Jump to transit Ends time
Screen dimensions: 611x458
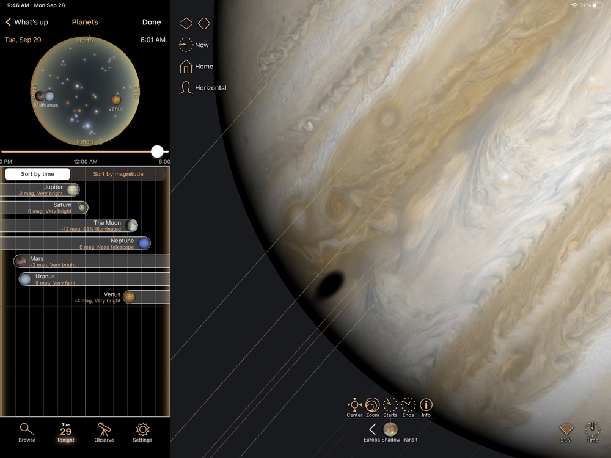click(408, 407)
